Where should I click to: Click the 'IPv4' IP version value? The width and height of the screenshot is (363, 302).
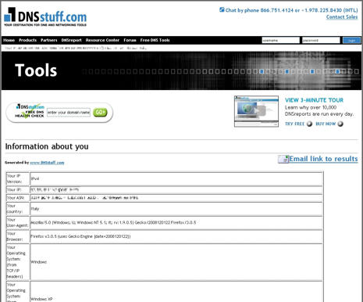click(35, 178)
